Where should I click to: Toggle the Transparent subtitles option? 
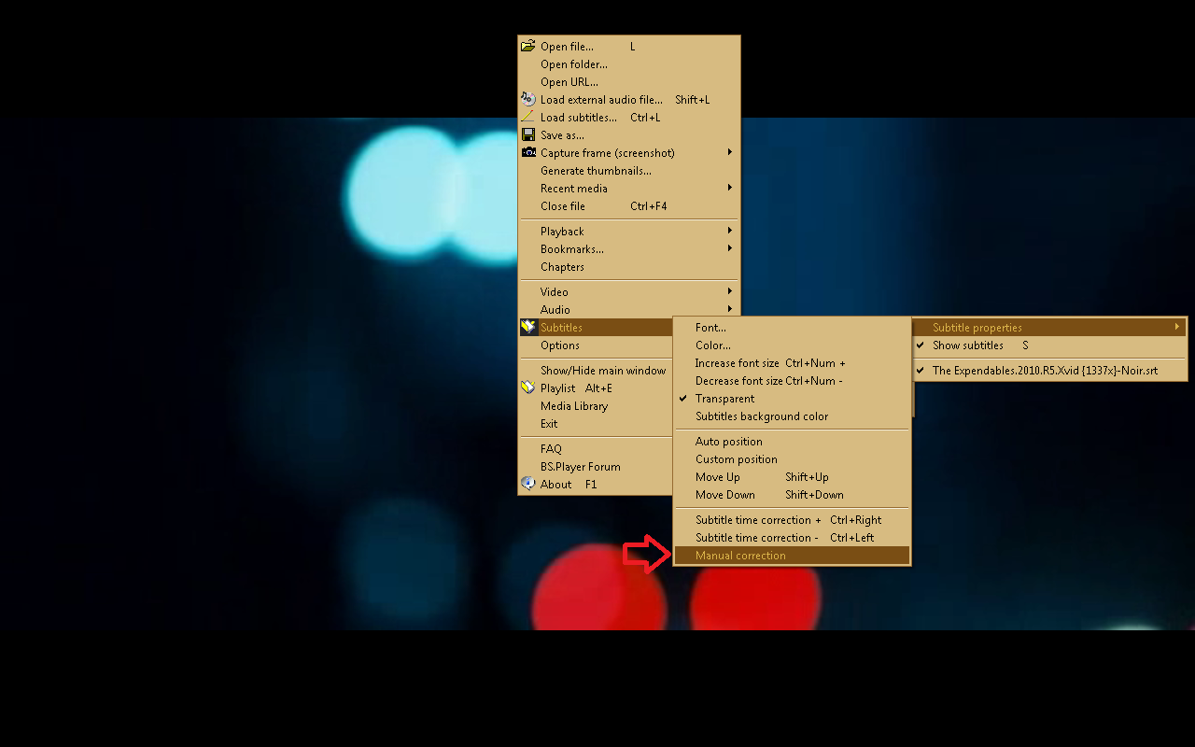pyautogui.click(x=724, y=399)
